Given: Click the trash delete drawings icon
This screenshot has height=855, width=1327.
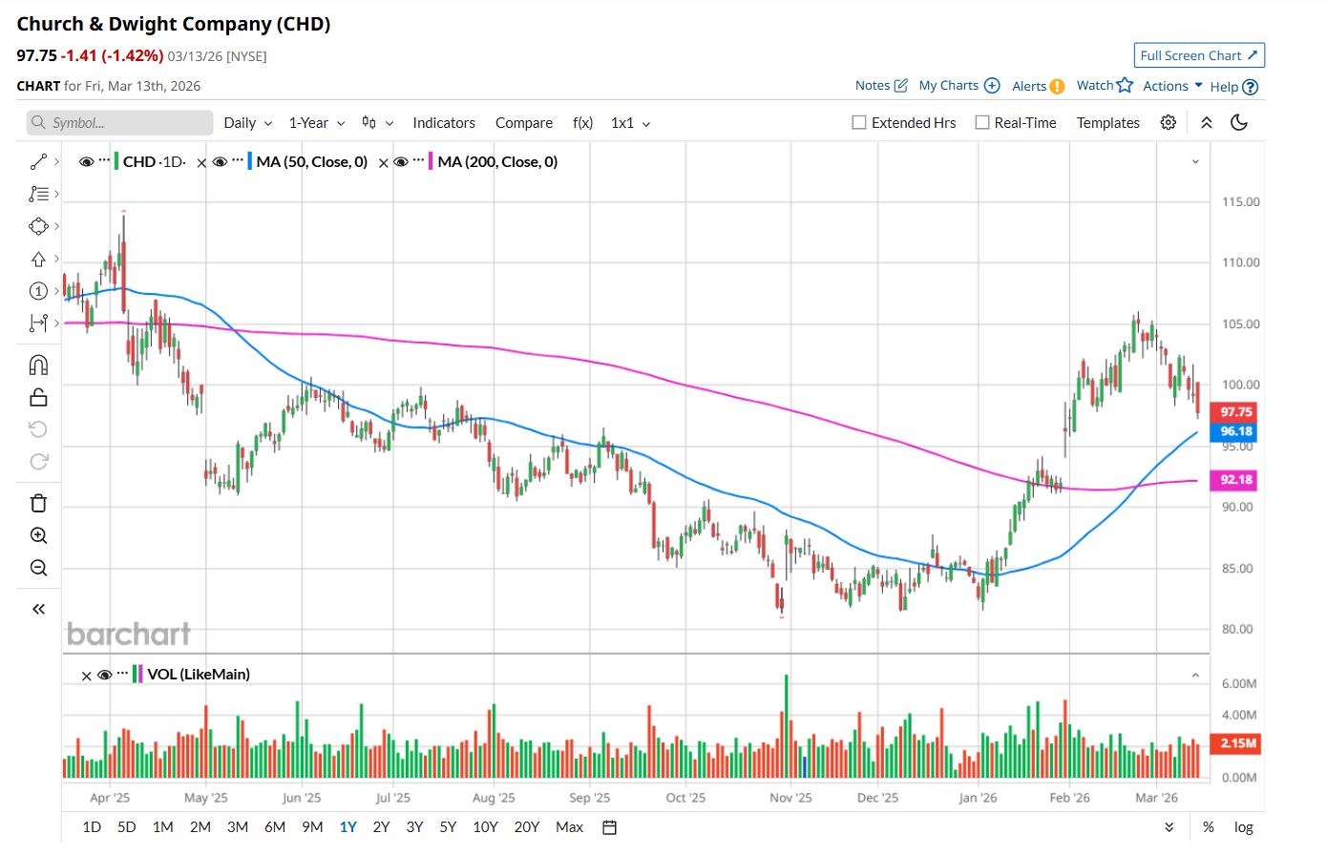Looking at the screenshot, I should click(x=38, y=504).
